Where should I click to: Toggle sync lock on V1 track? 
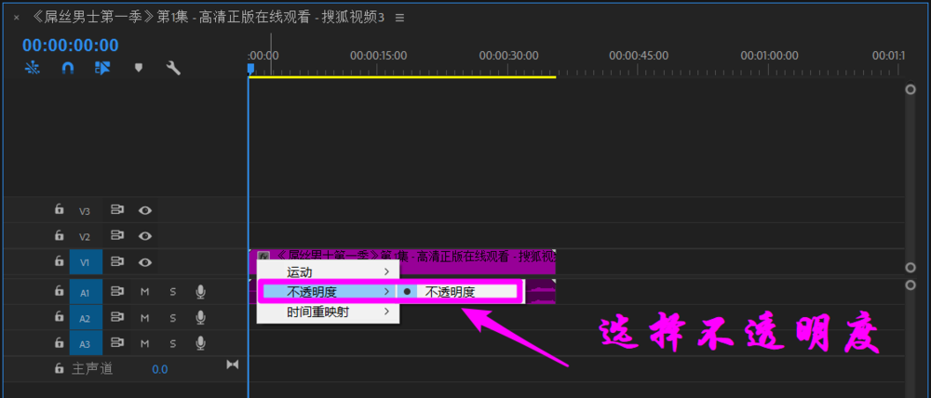click(117, 261)
